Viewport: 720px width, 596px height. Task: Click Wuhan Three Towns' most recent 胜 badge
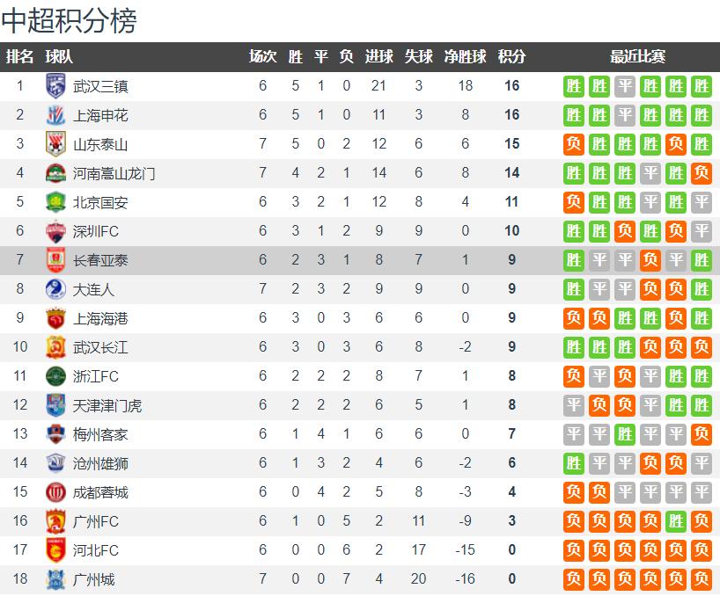[702, 86]
